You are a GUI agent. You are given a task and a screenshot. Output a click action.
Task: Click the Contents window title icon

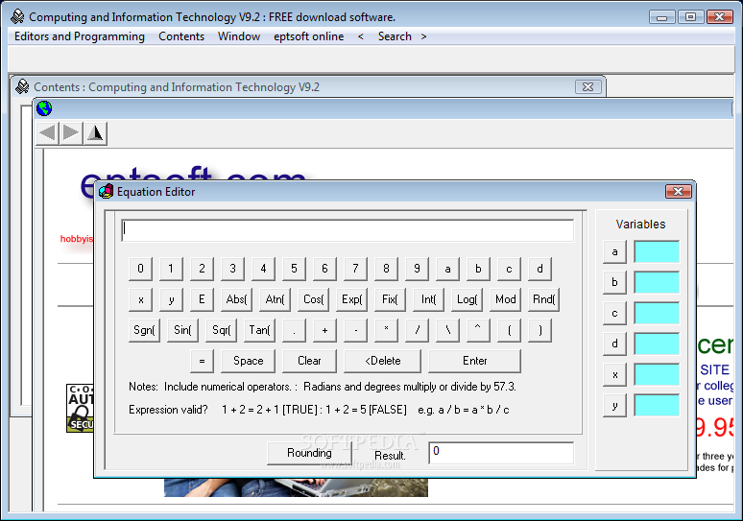[x=22, y=86]
